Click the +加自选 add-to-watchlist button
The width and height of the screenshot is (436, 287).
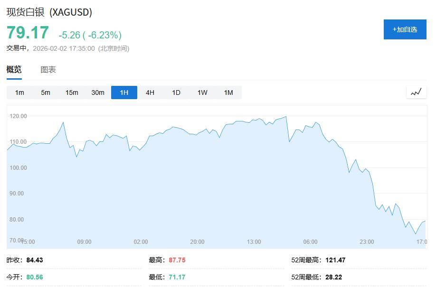(x=405, y=29)
